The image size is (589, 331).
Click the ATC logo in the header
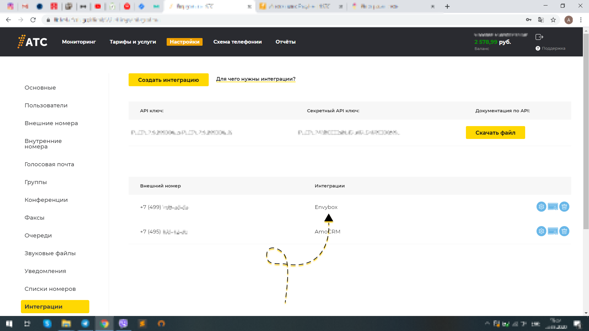pyautogui.click(x=32, y=42)
